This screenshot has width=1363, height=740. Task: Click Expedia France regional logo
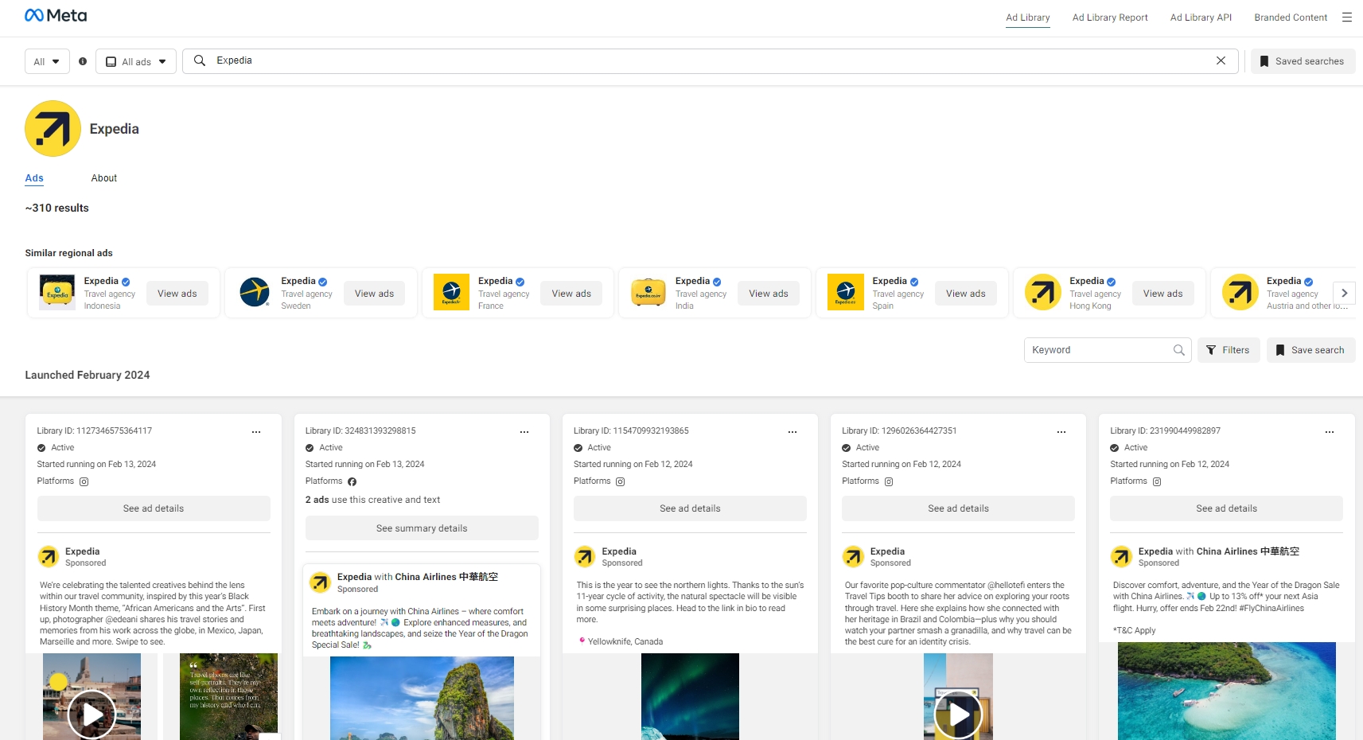coord(451,293)
